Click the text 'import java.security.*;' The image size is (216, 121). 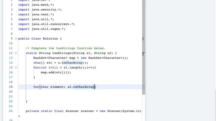tap(40, 10)
